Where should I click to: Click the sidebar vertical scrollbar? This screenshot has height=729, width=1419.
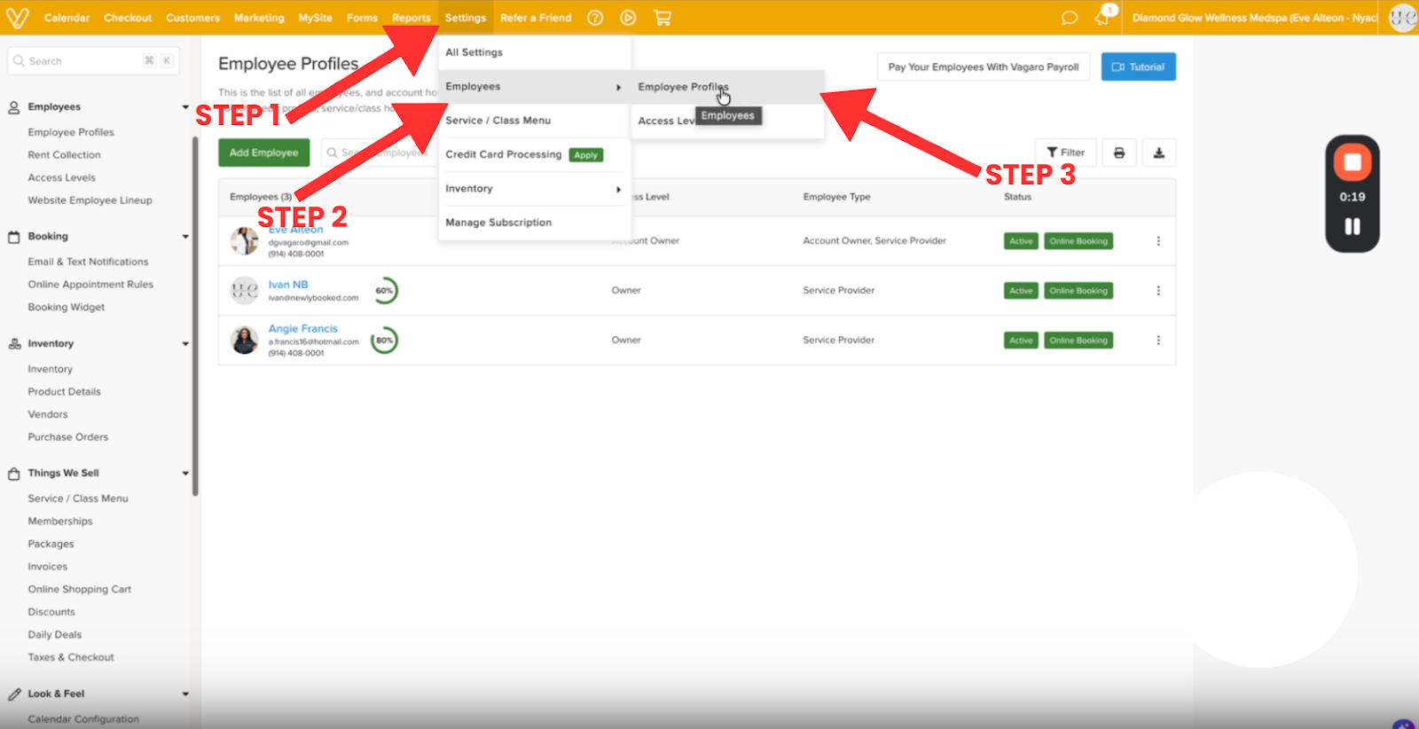coord(195,316)
